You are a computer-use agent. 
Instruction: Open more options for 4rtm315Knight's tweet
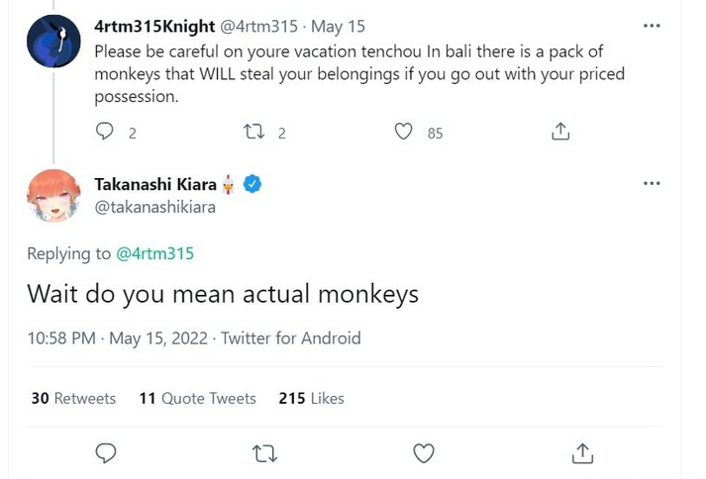(651, 26)
